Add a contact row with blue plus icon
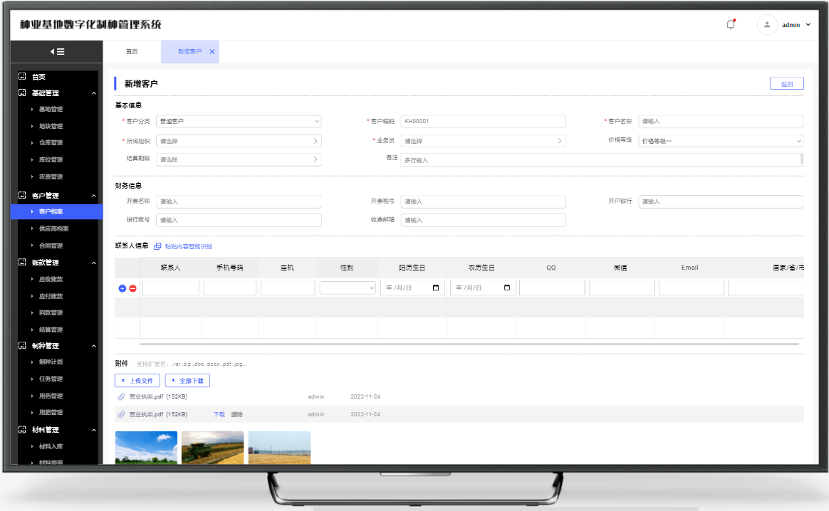This screenshot has width=829, height=511. click(x=122, y=288)
